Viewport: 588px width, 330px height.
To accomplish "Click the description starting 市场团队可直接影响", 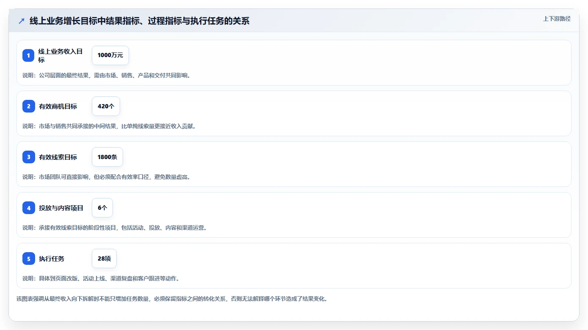I will coord(107,177).
